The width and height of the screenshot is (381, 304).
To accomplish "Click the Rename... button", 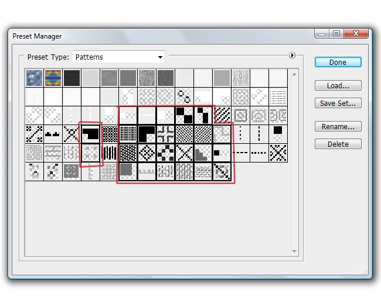I will coord(338,126).
